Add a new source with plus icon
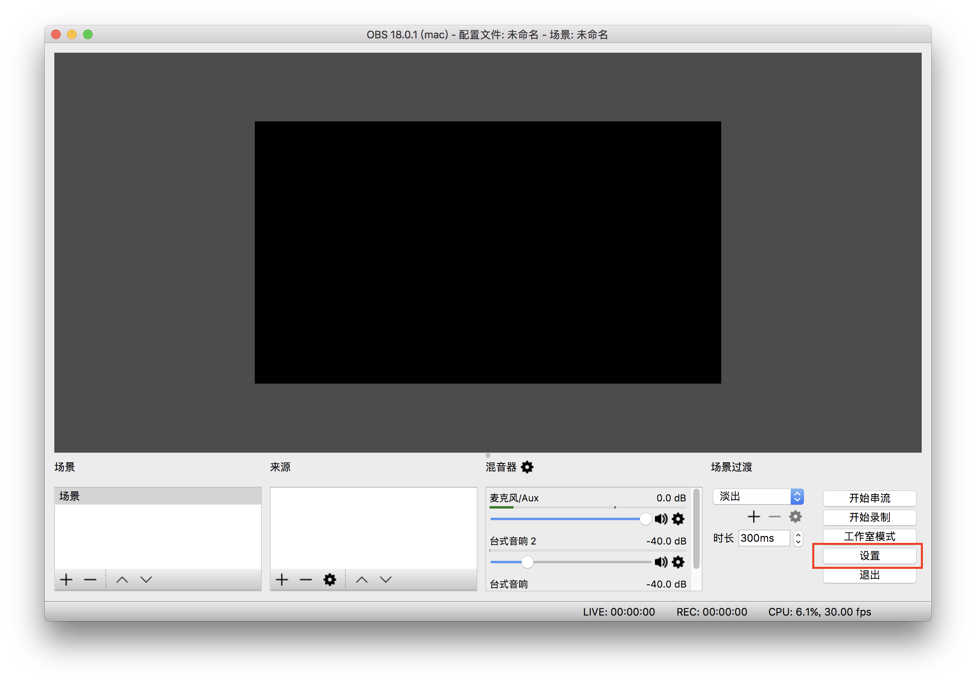The height and width of the screenshot is (685, 976). point(282,580)
